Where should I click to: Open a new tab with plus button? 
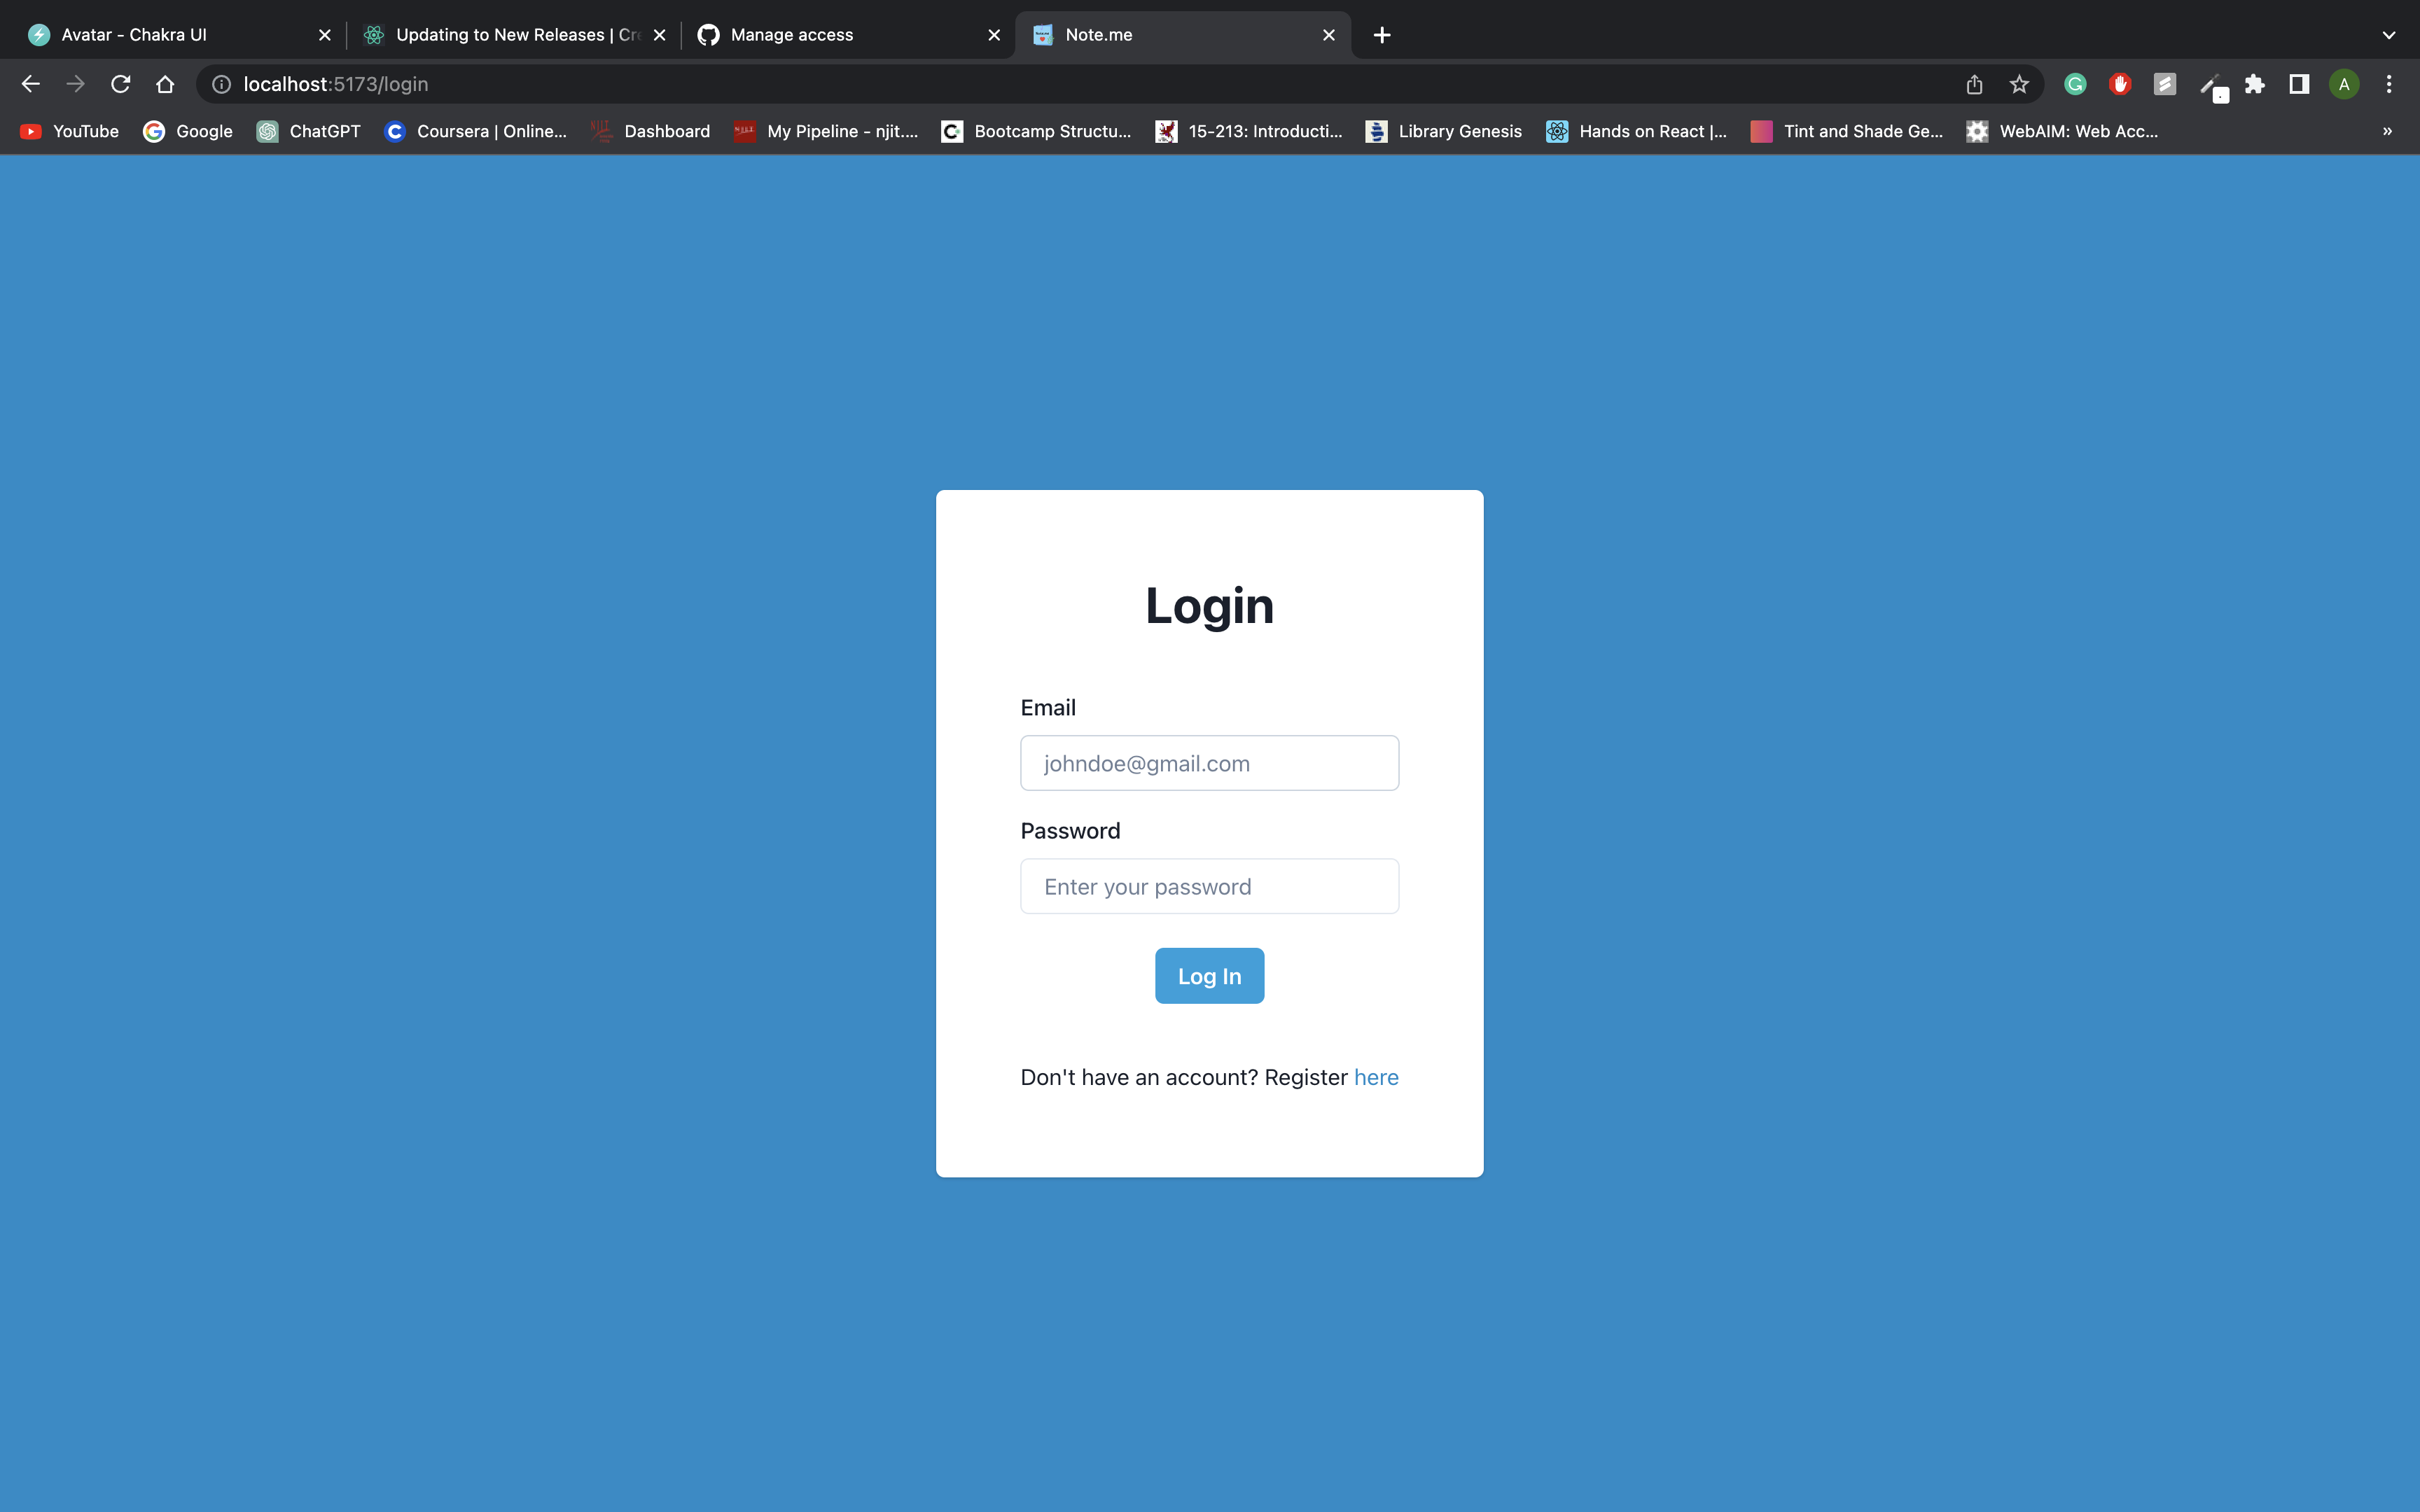(1381, 35)
